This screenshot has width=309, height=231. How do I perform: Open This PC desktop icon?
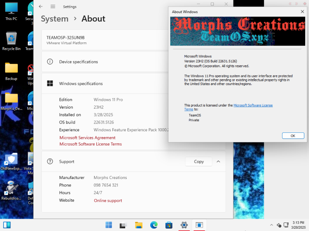[11, 12]
